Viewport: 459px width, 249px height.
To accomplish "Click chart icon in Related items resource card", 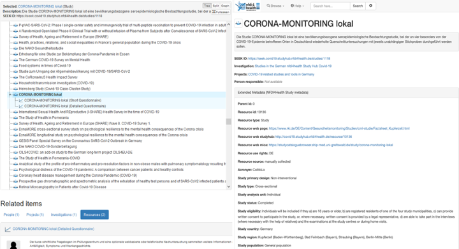I will tap(8, 229).
